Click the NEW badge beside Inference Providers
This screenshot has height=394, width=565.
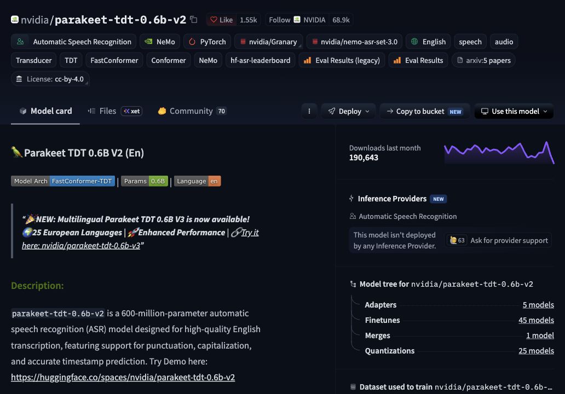[438, 199]
